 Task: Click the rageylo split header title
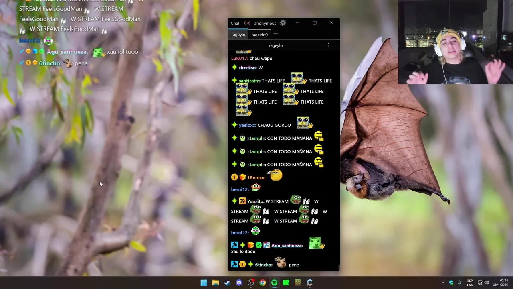[276, 45]
